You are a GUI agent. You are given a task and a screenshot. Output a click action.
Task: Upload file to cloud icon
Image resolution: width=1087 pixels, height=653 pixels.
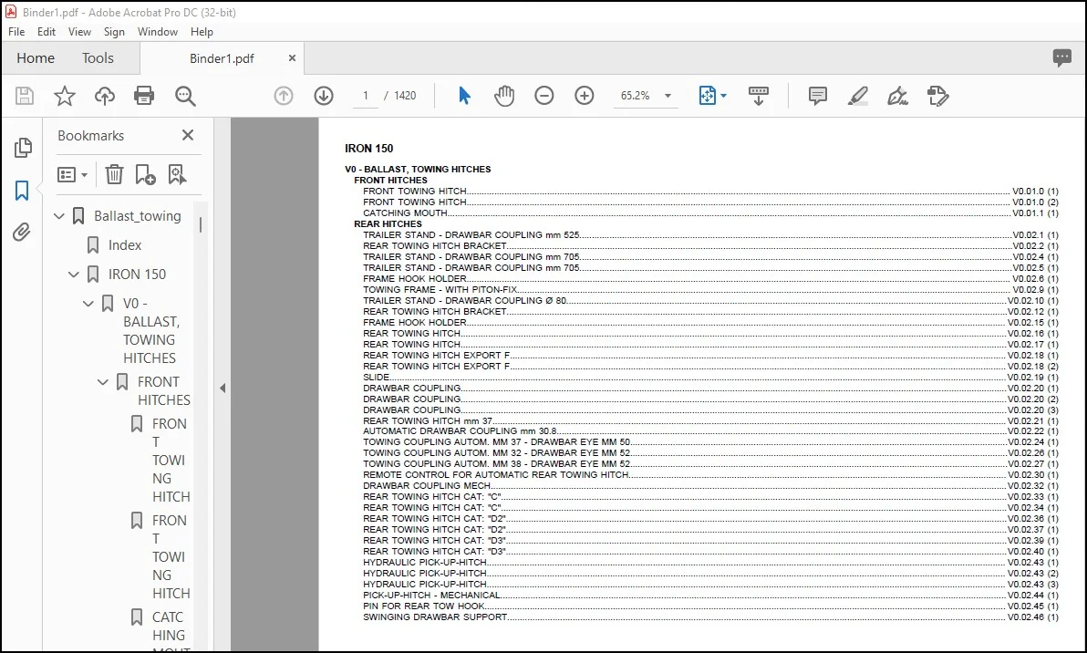pos(105,96)
